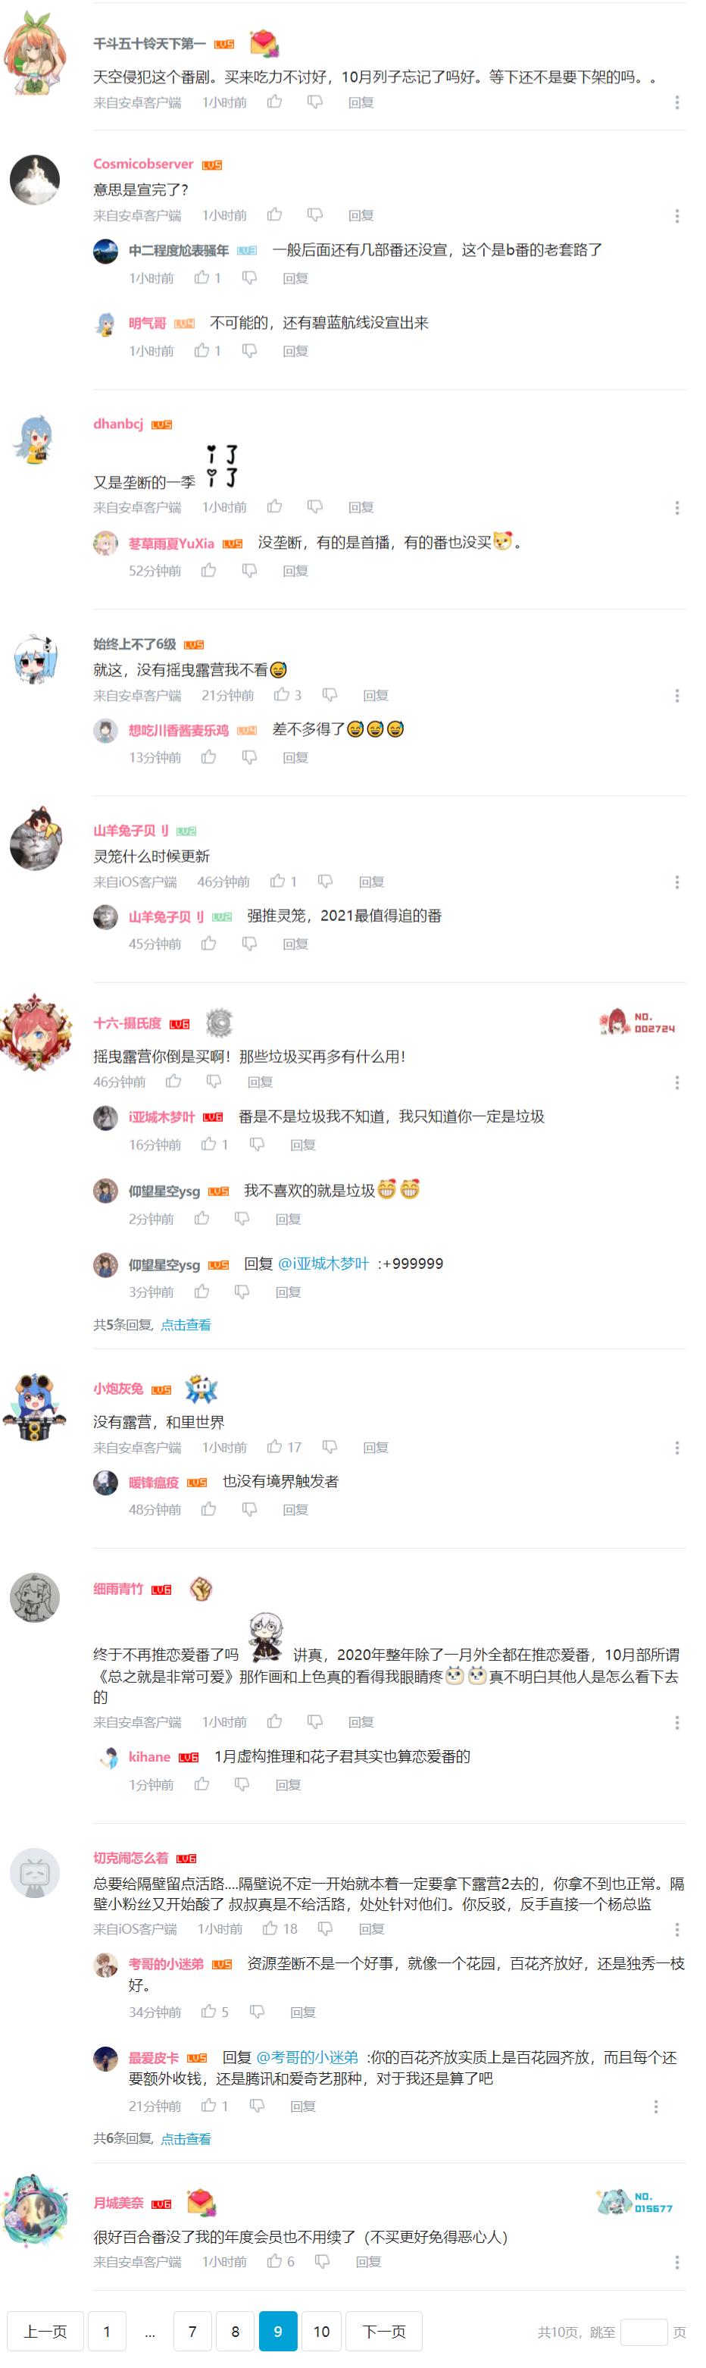This screenshot has height=2368, width=706.
Task: Click the jump-to-page input field
Action: 644,2332
